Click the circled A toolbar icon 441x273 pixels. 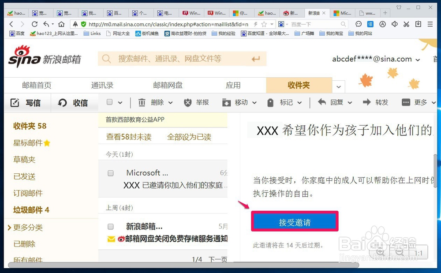(x=382, y=24)
